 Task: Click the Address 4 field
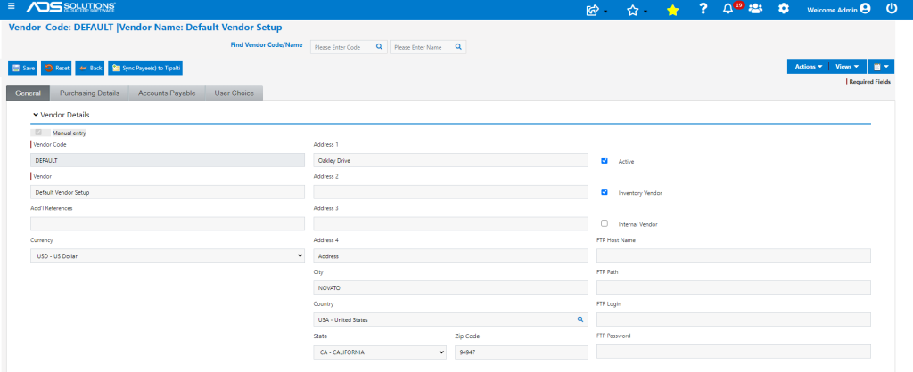[x=450, y=255]
